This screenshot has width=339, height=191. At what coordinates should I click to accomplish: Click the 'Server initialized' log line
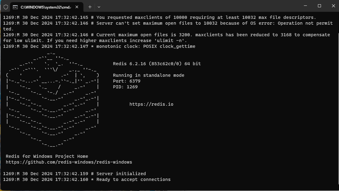point(121,174)
